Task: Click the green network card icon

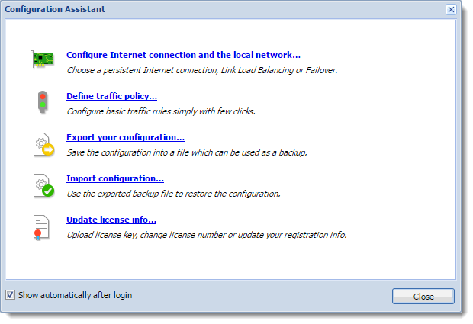Action: [43, 59]
